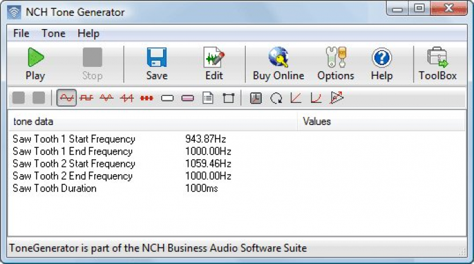Open the ToolBox
The width and height of the screenshot is (474, 264).
pos(437,64)
